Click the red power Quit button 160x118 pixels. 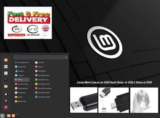[6, 107]
